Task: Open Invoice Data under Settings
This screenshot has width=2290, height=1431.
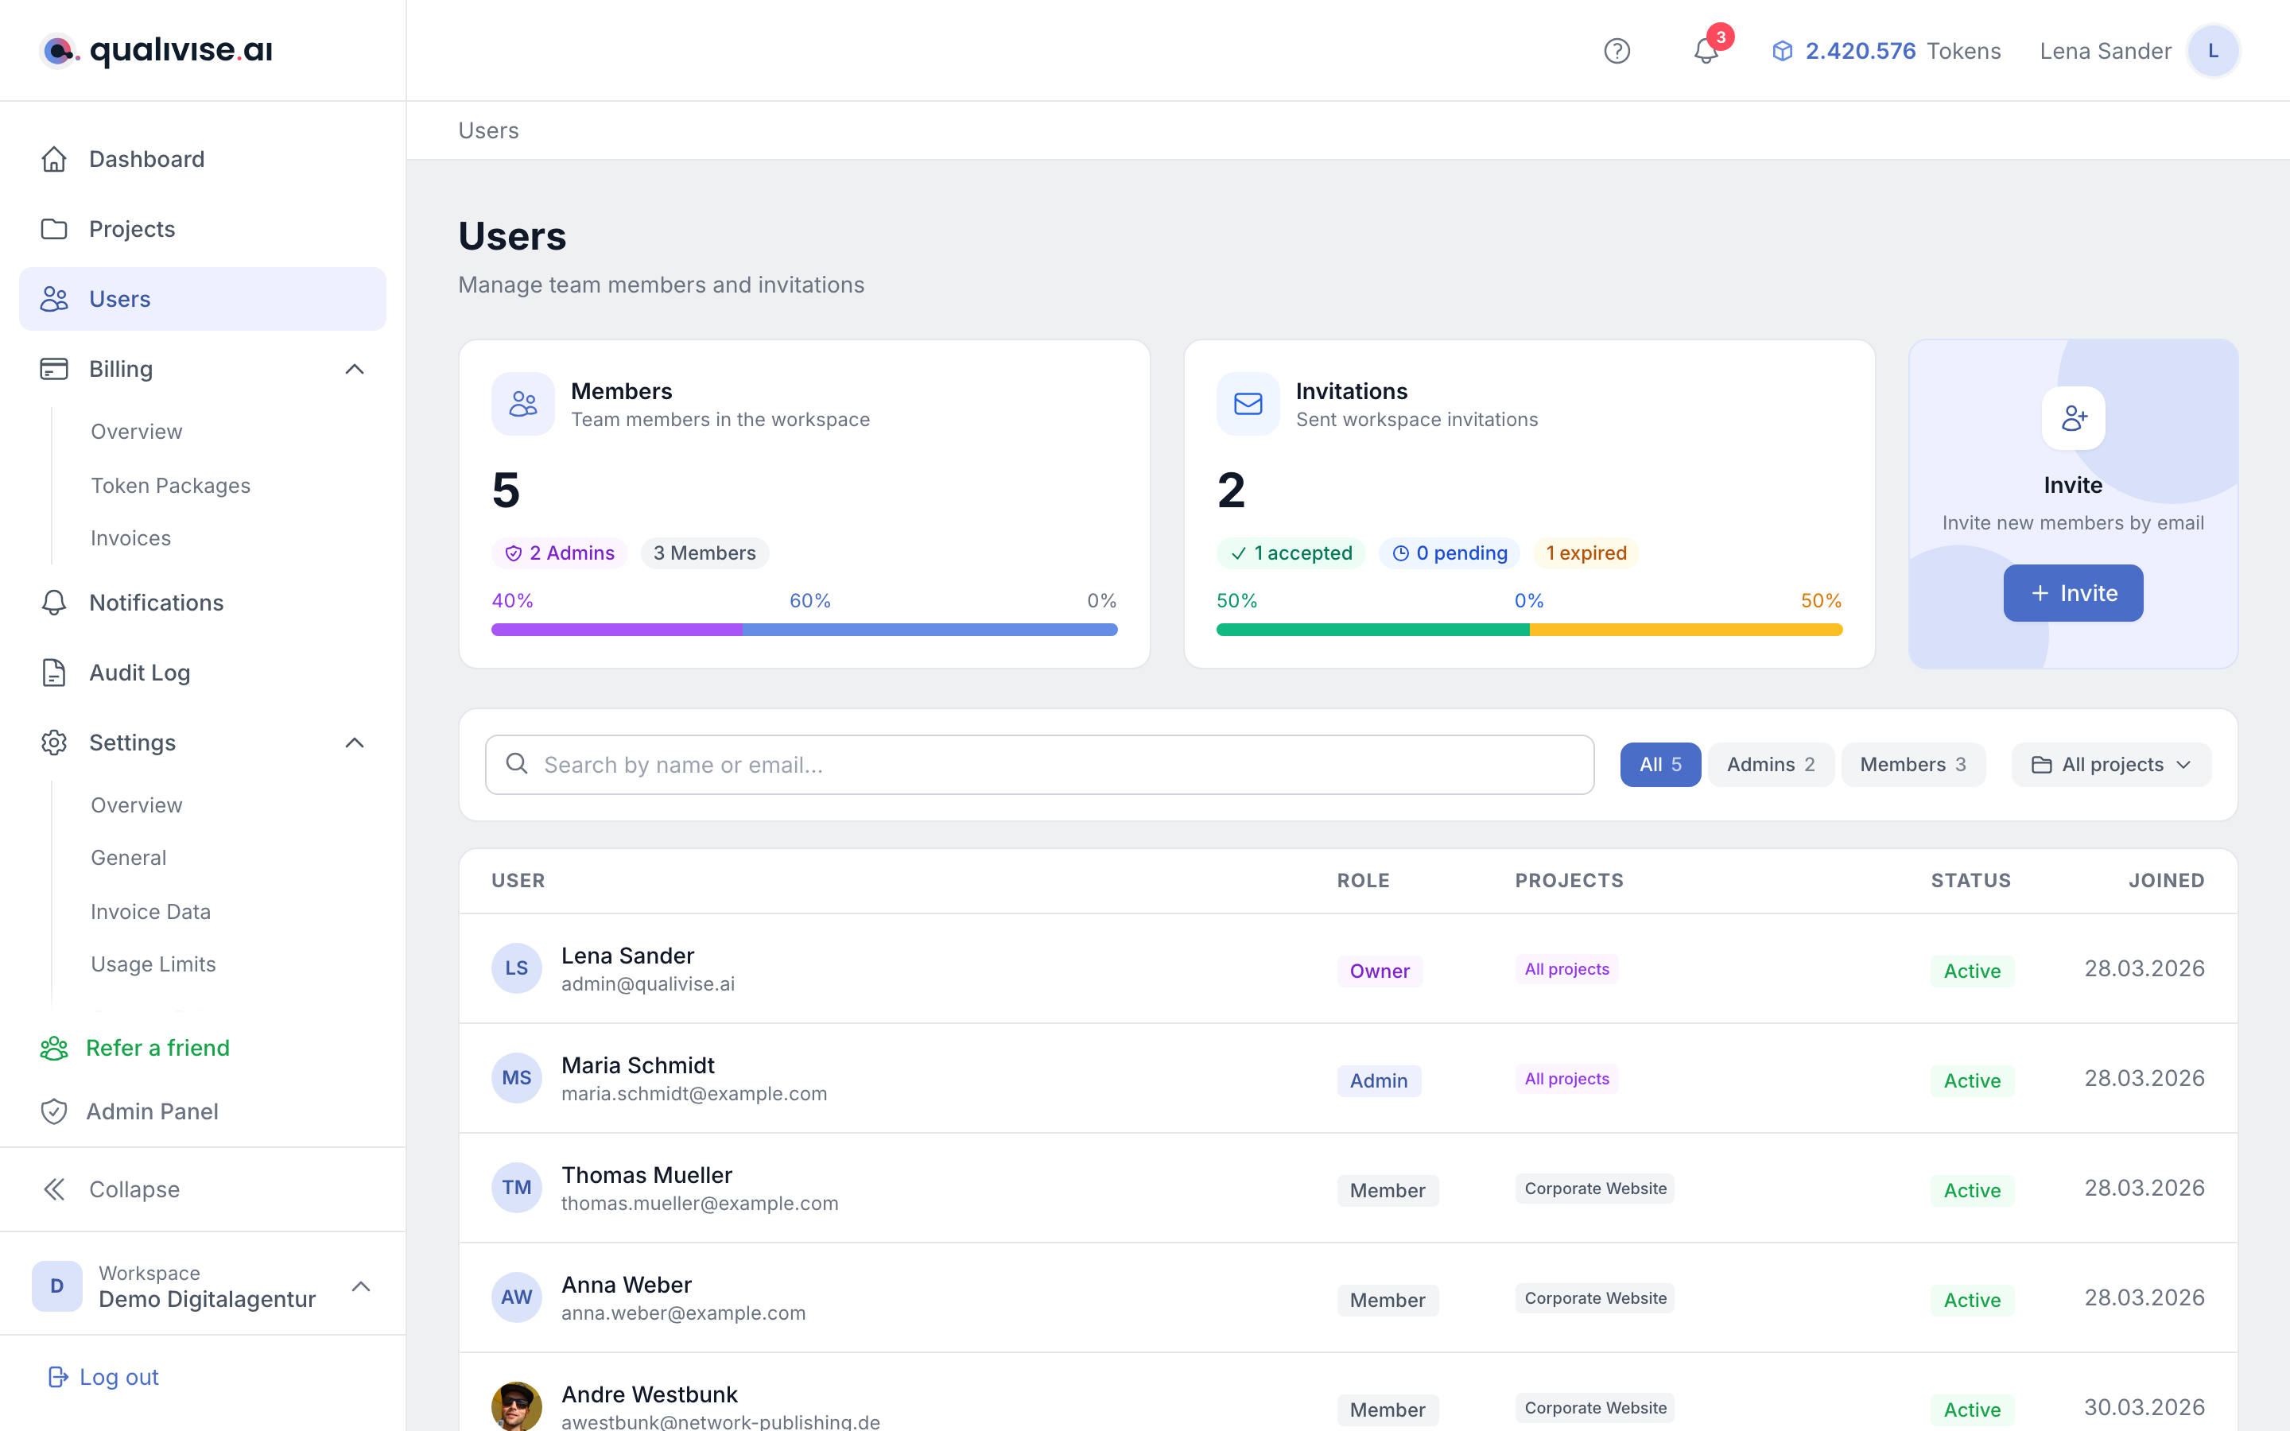Action: pos(150,911)
